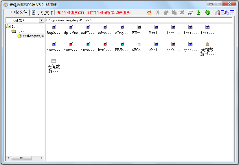This screenshot has height=165, width=239.
Task: Select the krnl... file icon
Action: click(105, 47)
